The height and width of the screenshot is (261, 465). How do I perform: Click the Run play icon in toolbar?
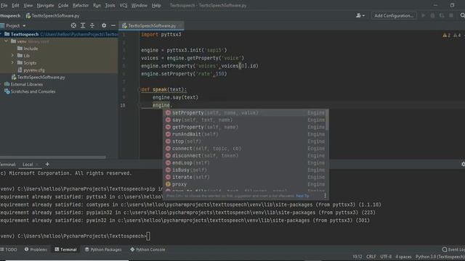coord(423,16)
